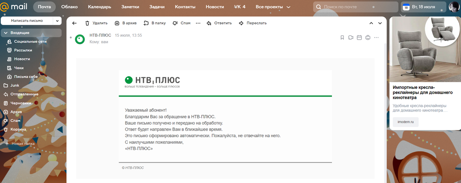Open Контакты tab
461x183 pixels.
(x=185, y=7)
